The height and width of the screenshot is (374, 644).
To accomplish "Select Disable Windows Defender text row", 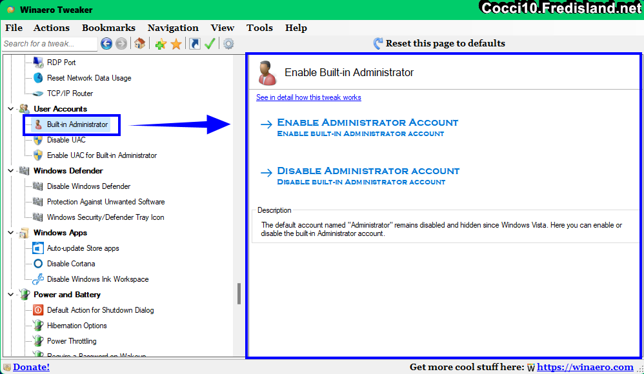I will click(88, 186).
